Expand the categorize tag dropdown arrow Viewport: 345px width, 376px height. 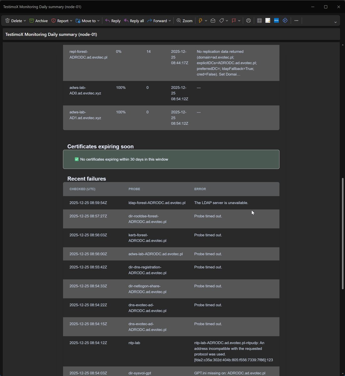click(227, 21)
